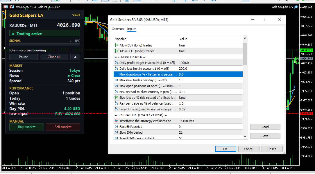This screenshot has width=315, height=174.
Task: Click the inputs list scroll-down arrow
Action: tap(245, 137)
